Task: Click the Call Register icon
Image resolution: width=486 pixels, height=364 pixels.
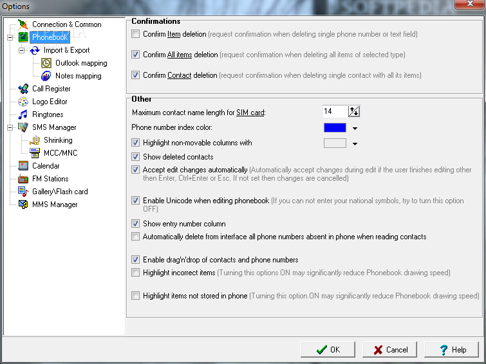Action: coord(23,89)
